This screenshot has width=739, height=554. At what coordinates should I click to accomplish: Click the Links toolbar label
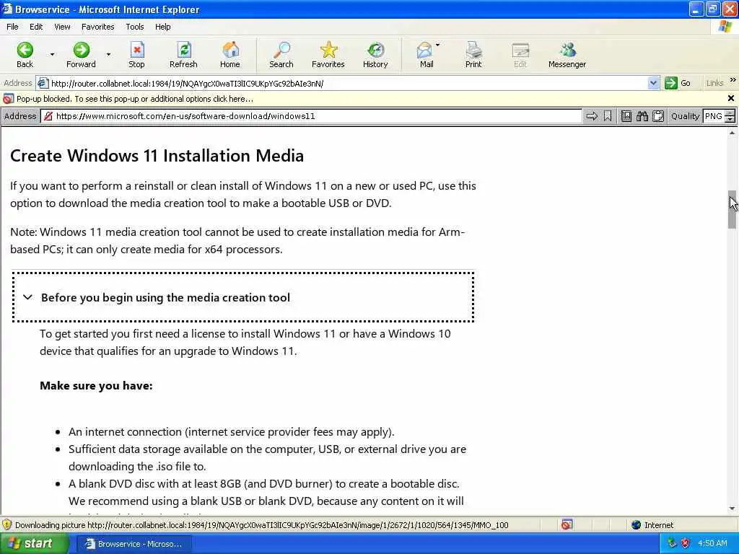tap(714, 84)
